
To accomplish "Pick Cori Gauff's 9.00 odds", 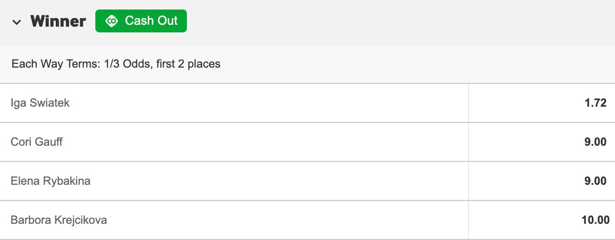I will coord(542,142).
